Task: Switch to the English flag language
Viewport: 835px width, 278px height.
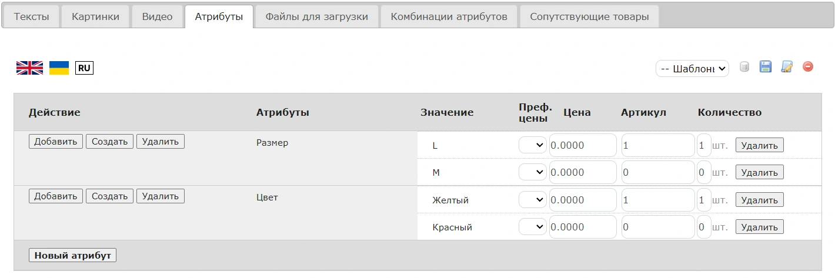Action: pos(29,68)
